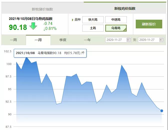Show the 季度 time range
168x130 pixels.
click(63, 40)
